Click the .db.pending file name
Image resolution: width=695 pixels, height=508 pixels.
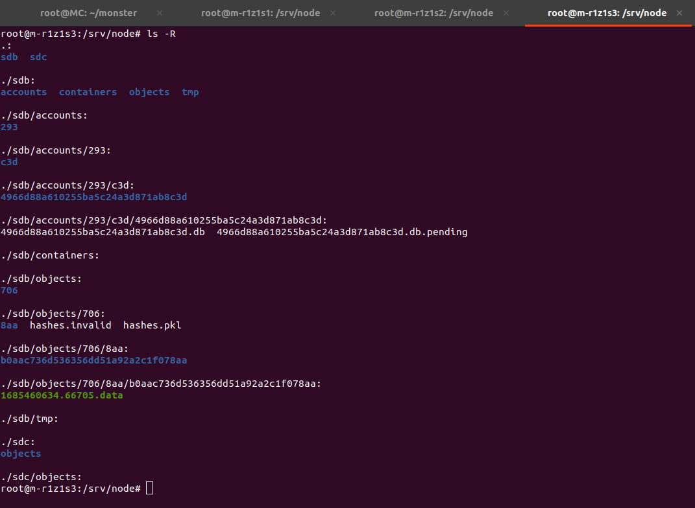342,232
